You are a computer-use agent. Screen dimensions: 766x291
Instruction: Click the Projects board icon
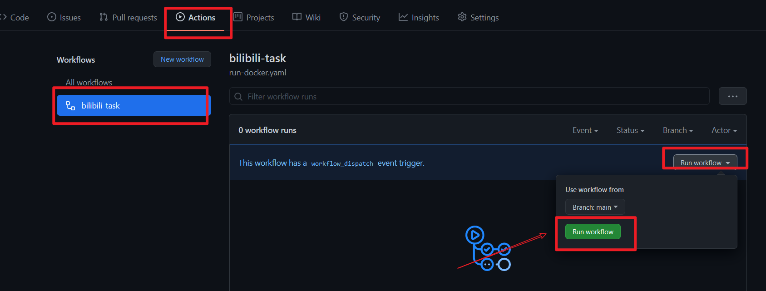[x=238, y=17]
